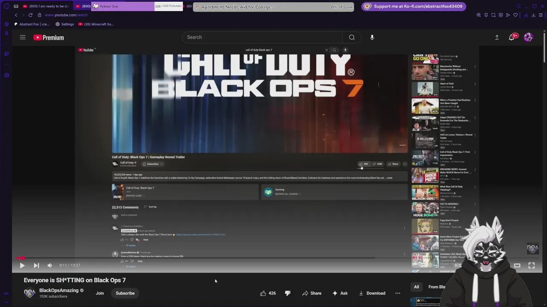The image size is (547, 307).
Task: Skip to next video with the next button
Action: coord(36,265)
